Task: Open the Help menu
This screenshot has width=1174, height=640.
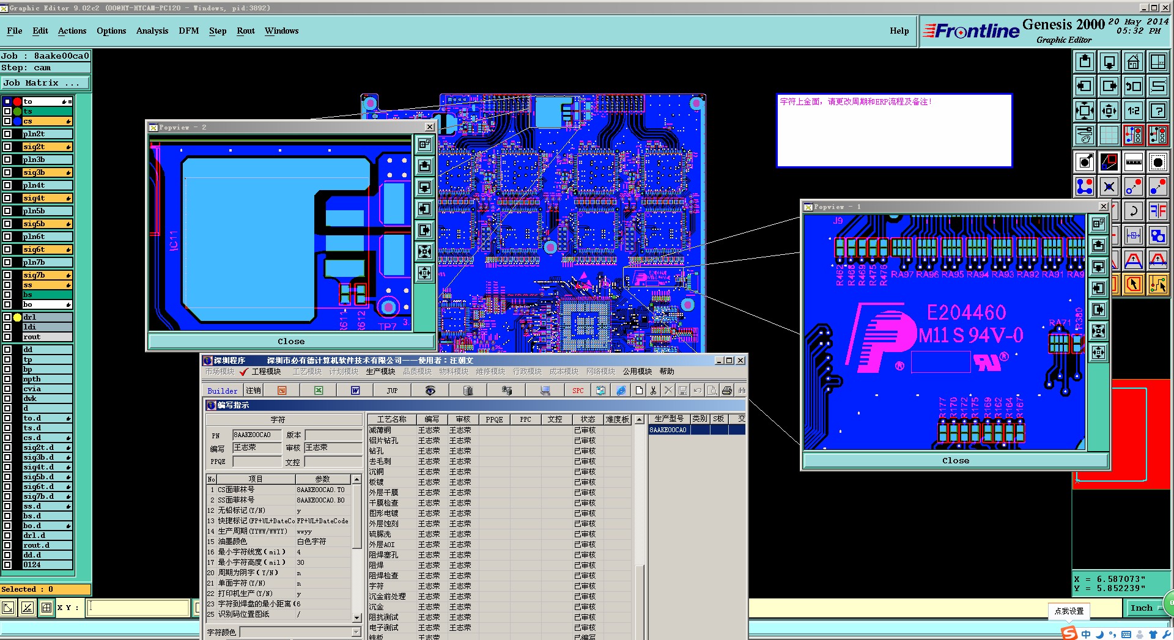Action: pos(899,31)
